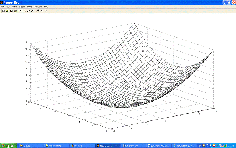
Task: Click the Open File toolbar icon
Action: click(x=7, y=11)
